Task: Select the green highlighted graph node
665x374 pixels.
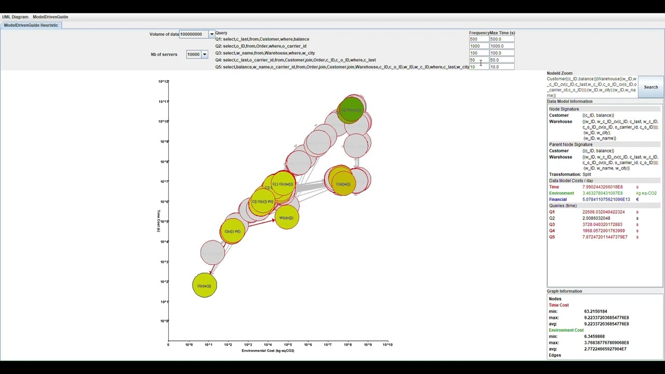Action: (351, 110)
